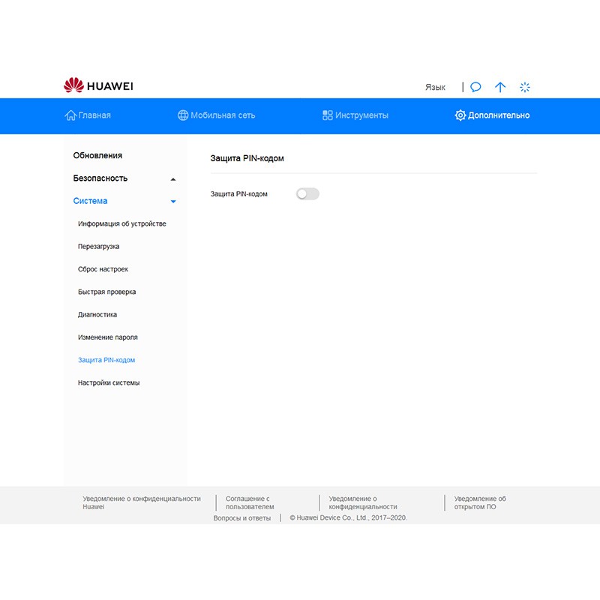
Task: Select Информация об устройстве in sidebar
Action: point(122,223)
